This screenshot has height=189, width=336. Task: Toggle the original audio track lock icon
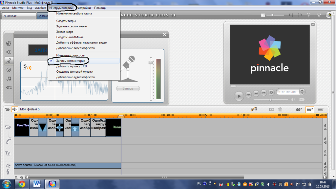click(325, 139)
